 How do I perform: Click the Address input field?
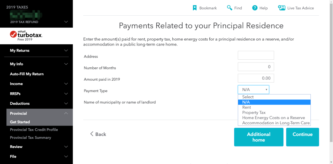[x=256, y=55]
